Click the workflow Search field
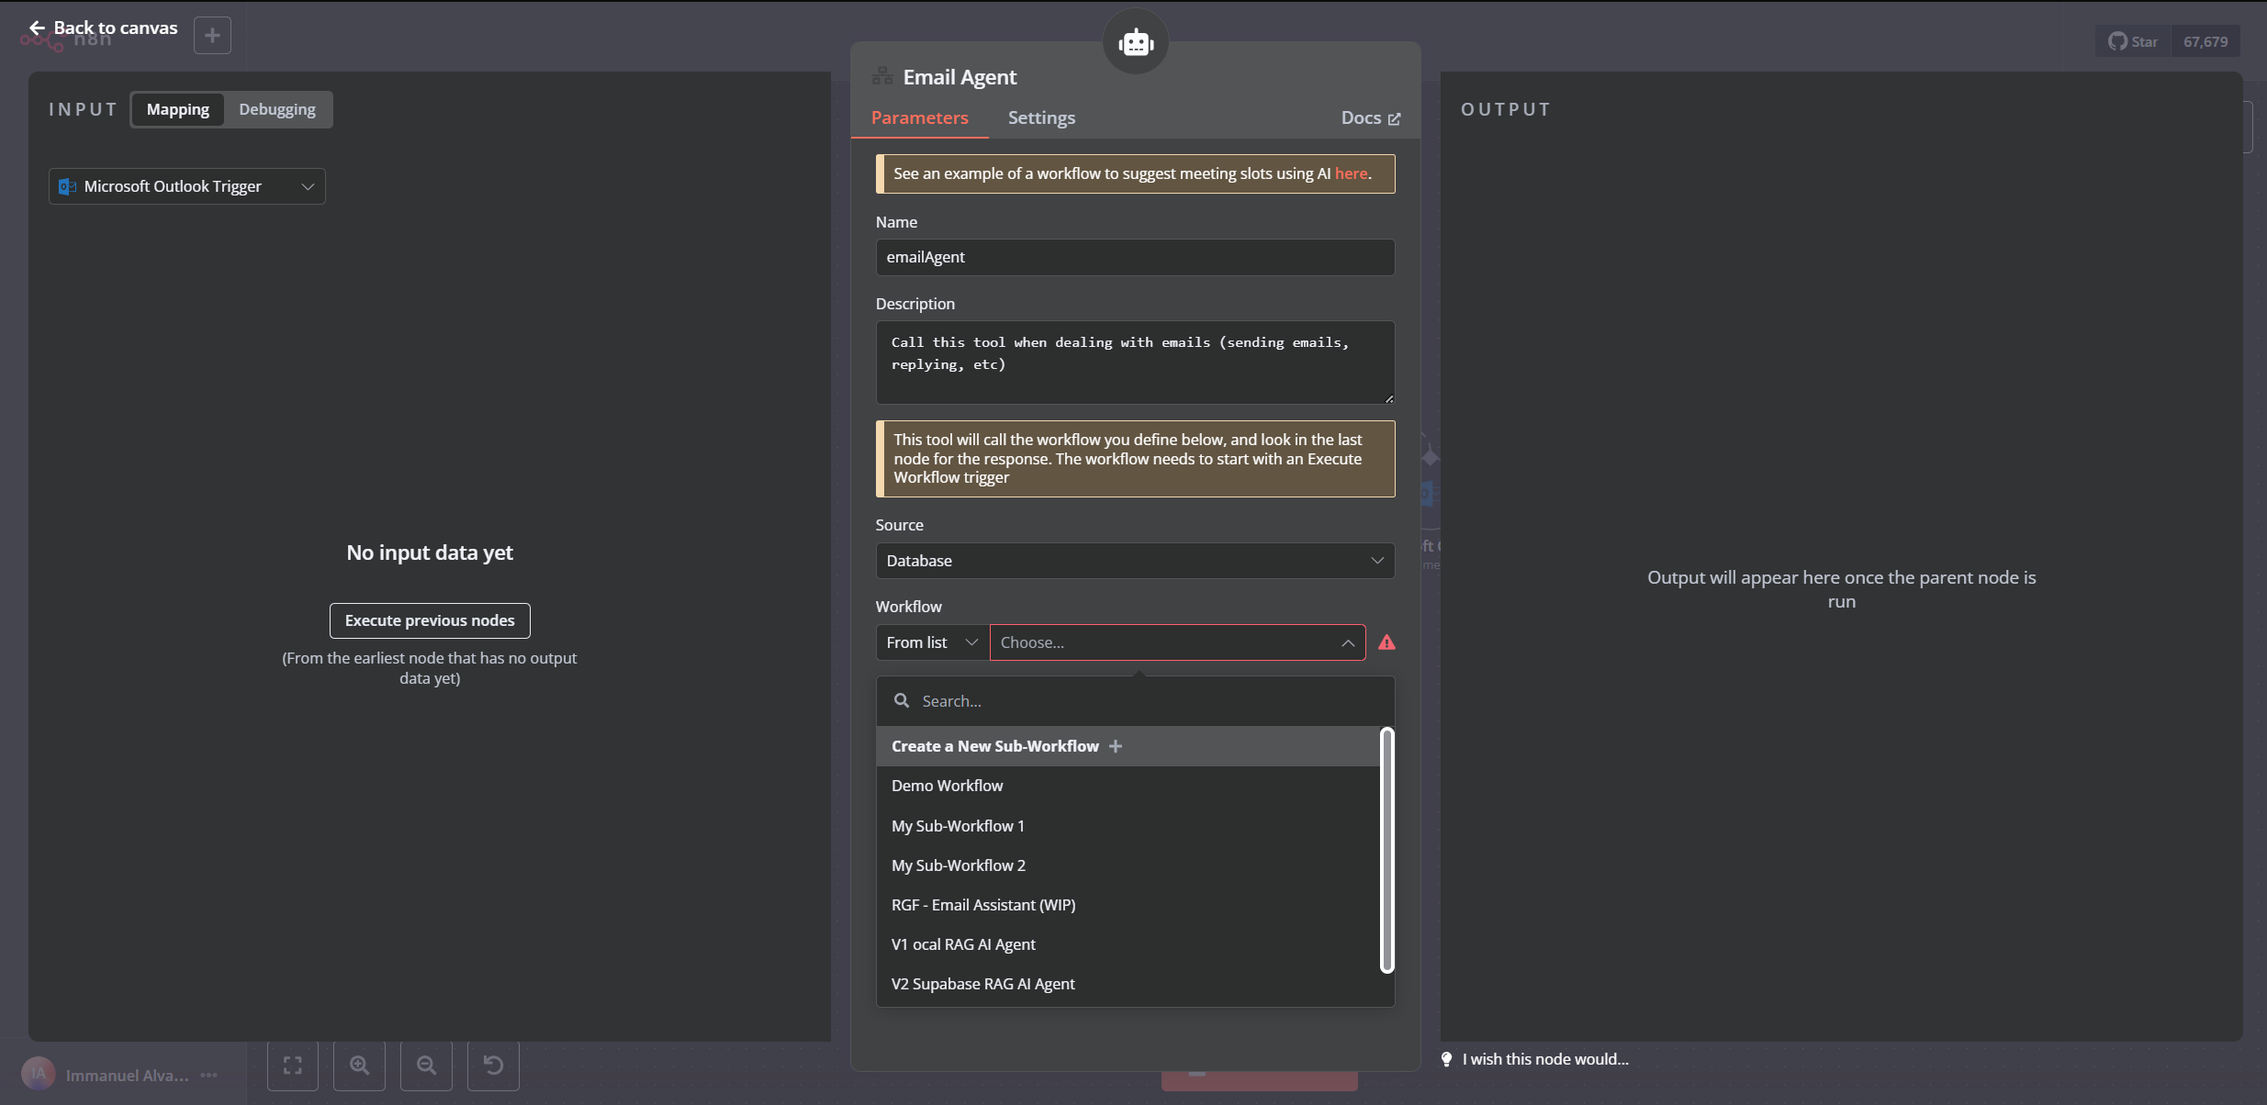Viewport: 2267px width, 1105px height. point(1134,701)
